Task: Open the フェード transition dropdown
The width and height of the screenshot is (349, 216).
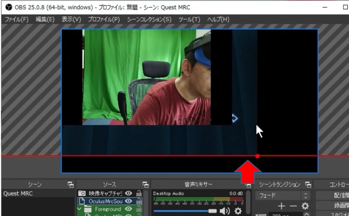Action: click(283, 195)
